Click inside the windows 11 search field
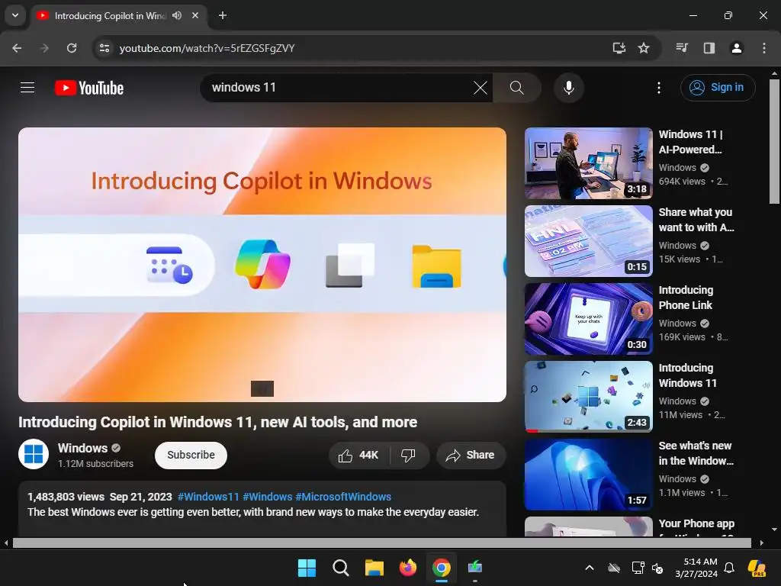Image resolution: width=781 pixels, height=586 pixels. click(339, 88)
